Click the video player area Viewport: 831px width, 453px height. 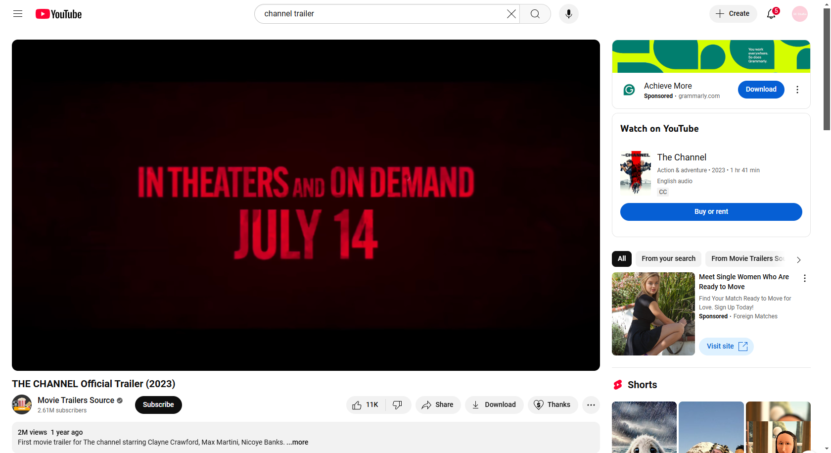306,205
